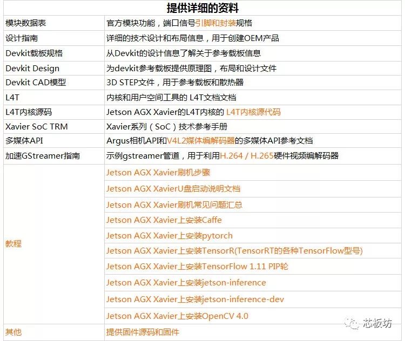Open the V4L2媒体编解码器 link

click(201, 141)
